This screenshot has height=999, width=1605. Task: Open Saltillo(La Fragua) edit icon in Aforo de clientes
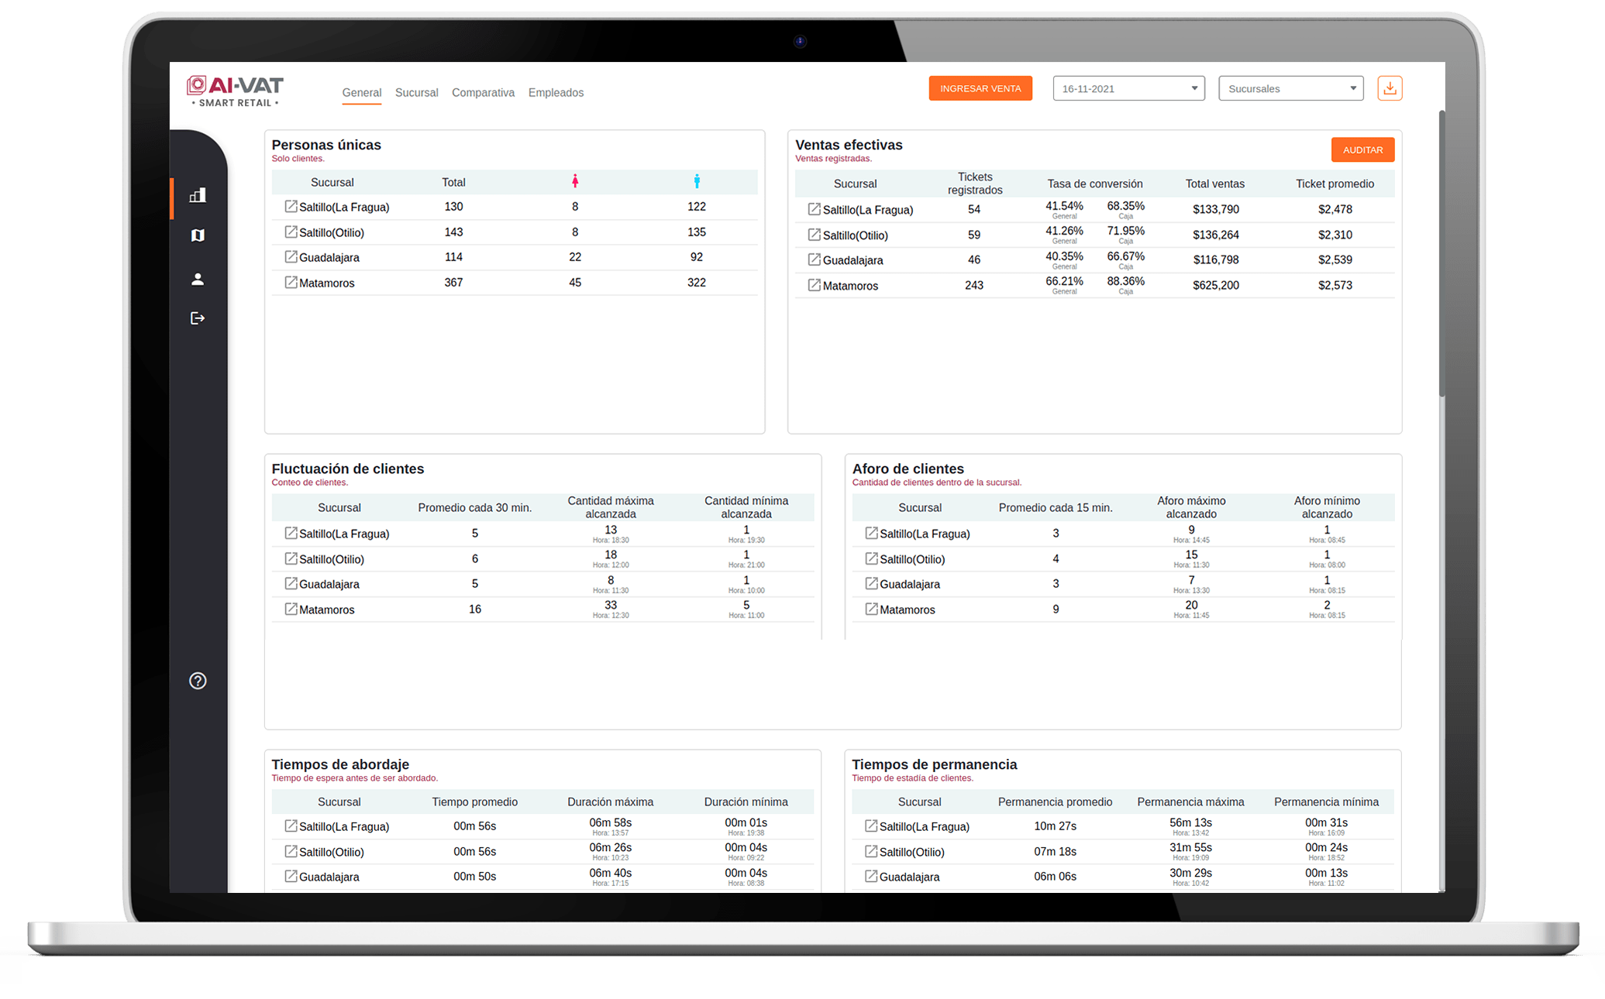tap(871, 533)
